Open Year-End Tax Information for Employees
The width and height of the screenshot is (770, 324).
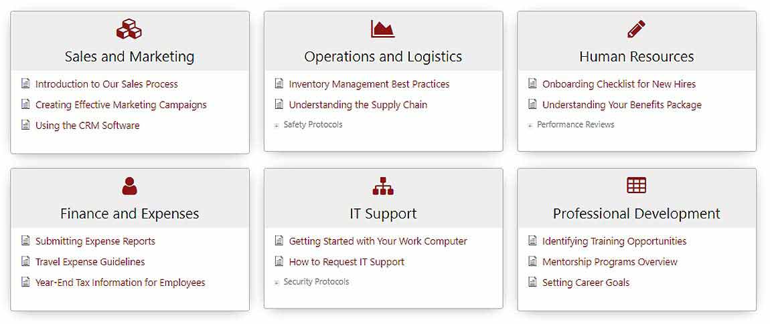[x=120, y=283]
